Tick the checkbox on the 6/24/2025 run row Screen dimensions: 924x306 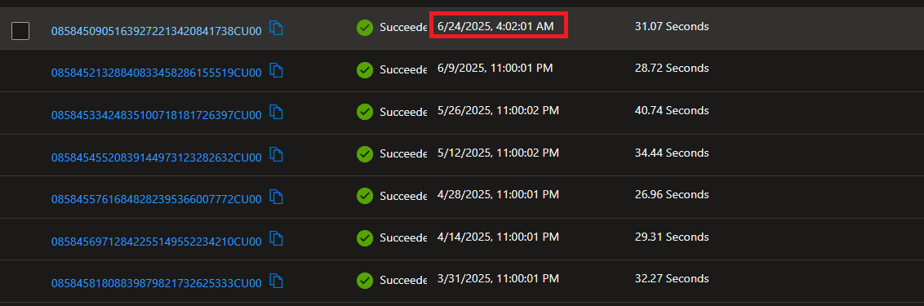click(20, 31)
